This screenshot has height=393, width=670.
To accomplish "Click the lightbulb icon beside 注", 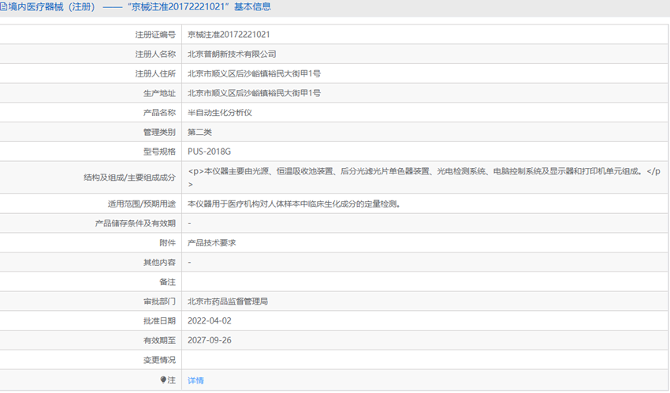I will pos(163,380).
